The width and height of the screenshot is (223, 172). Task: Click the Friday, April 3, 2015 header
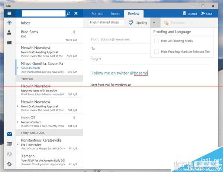pos(49,133)
